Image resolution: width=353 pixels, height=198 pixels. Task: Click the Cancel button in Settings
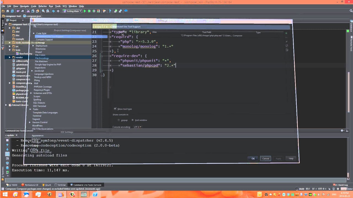click(x=266, y=158)
